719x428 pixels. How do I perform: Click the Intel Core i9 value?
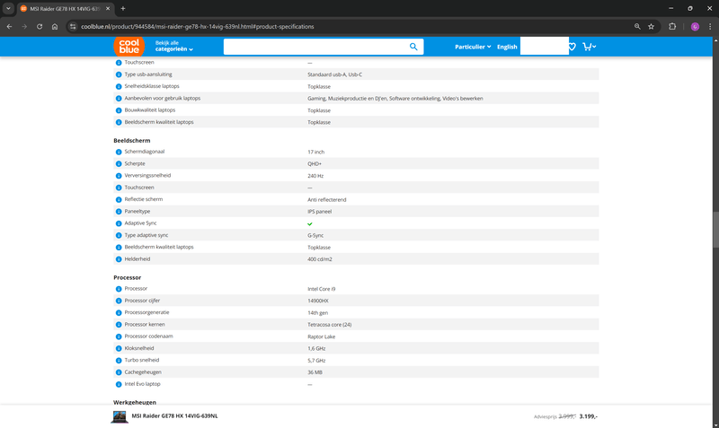click(x=322, y=289)
